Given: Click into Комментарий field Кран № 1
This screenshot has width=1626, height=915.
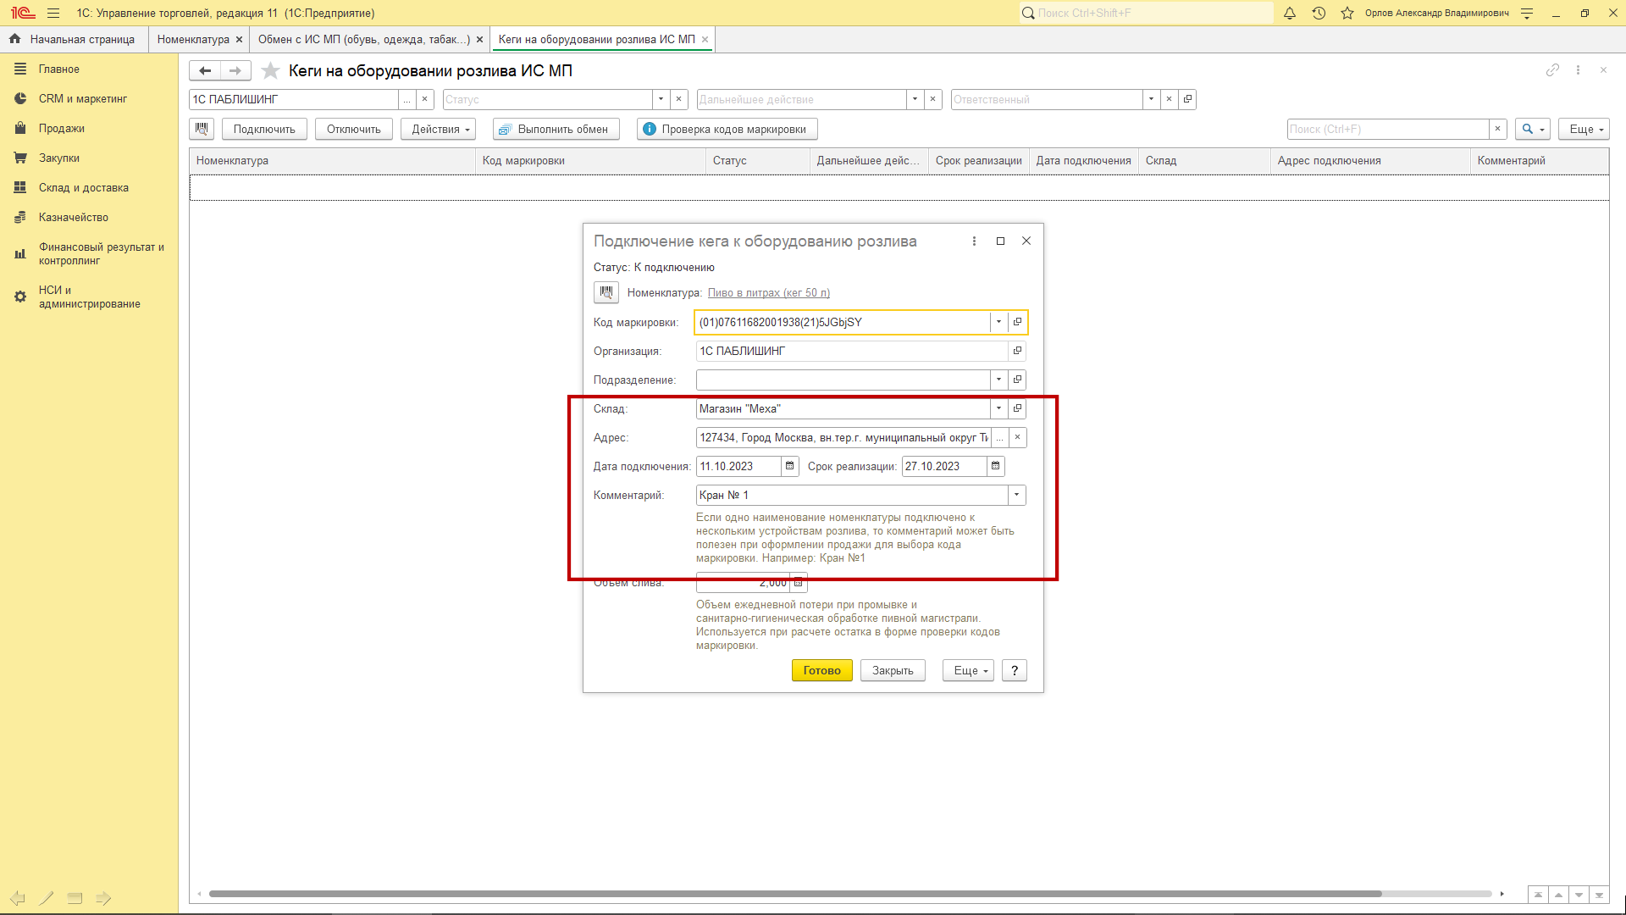Looking at the screenshot, I should (851, 495).
